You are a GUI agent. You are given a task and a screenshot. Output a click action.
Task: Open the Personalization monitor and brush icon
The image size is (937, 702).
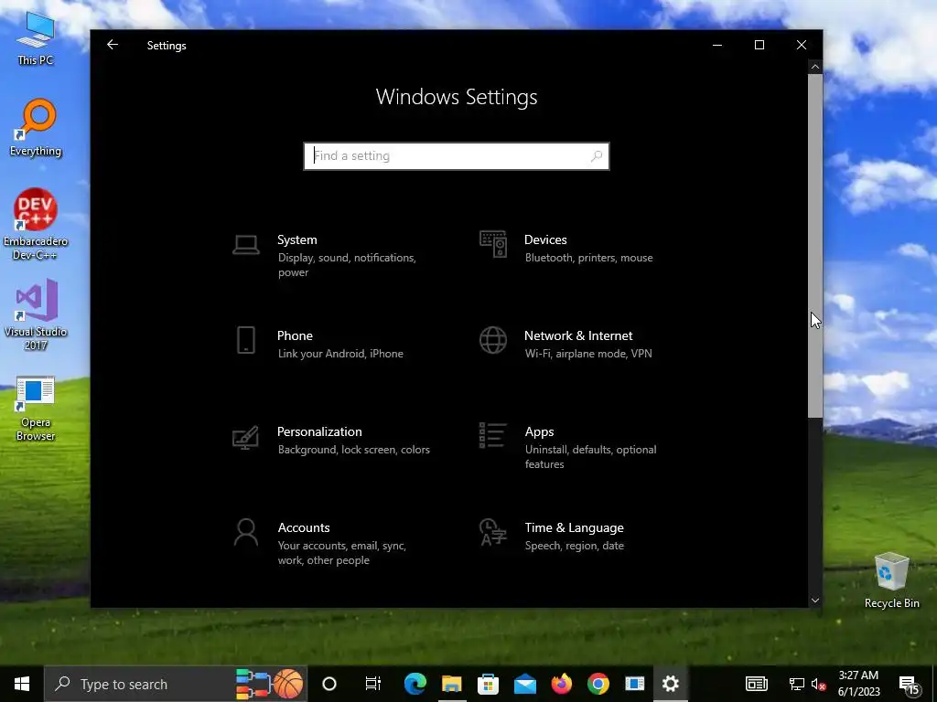(245, 437)
